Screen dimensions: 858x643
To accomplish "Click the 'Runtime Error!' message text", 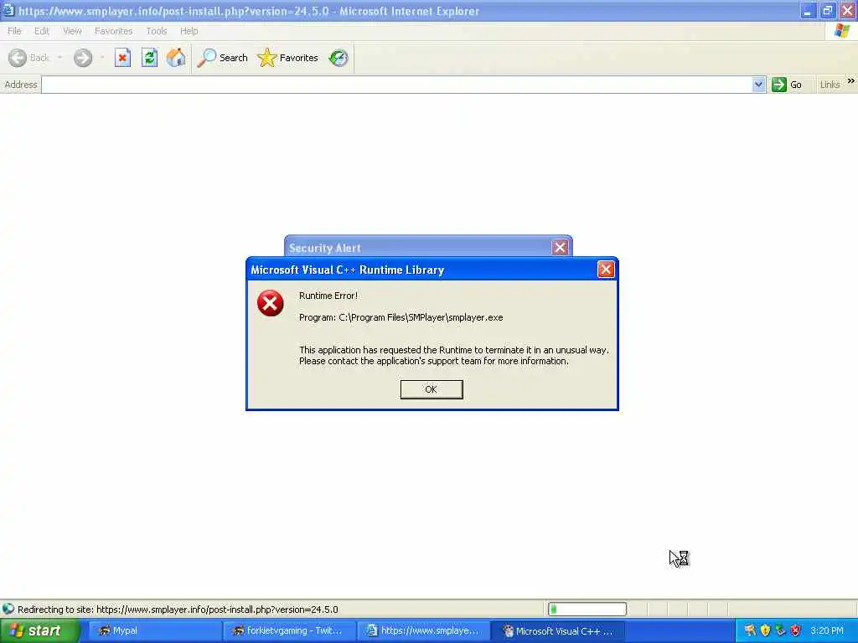I will [x=328, y=296].
